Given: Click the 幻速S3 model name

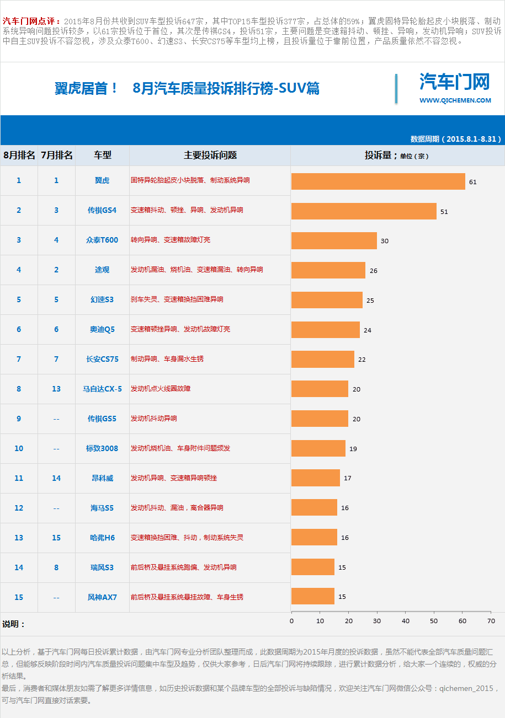Looking at the screenshot, I should tap(102, 299).
